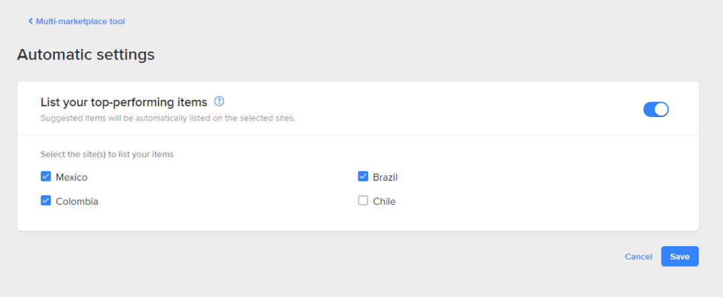Enable the Chile checkbox
Image resolution: width=723 pixels, height=297 pixels.
[x=363, y=200]
